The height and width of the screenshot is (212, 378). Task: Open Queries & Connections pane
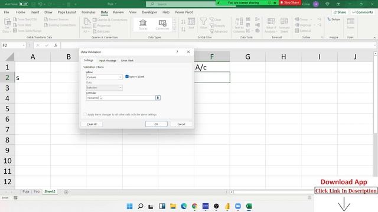click(x=110, y=19)
